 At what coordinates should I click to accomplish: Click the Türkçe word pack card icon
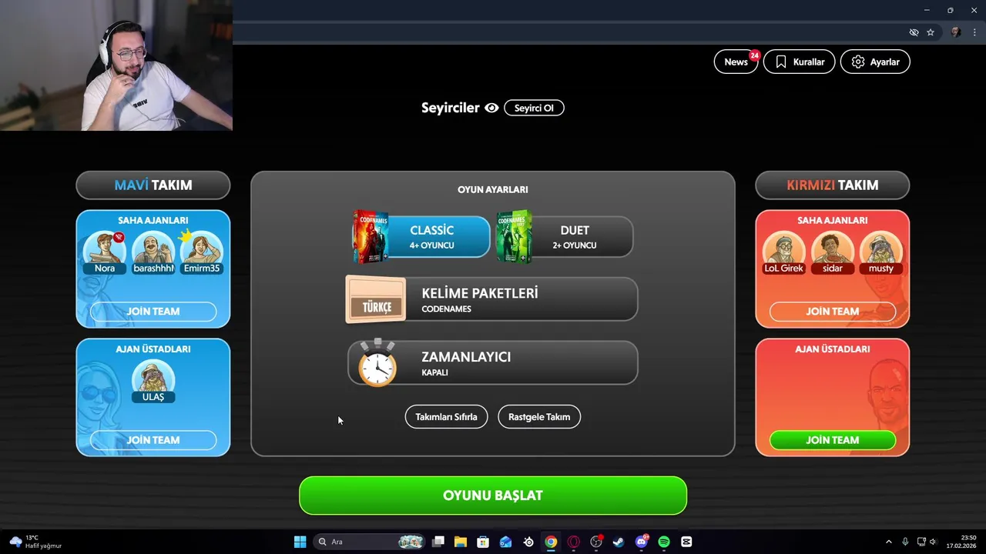[x=376, y=300]
